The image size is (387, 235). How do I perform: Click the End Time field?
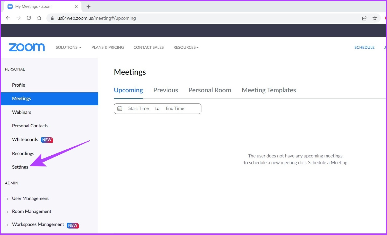(175, 108)
